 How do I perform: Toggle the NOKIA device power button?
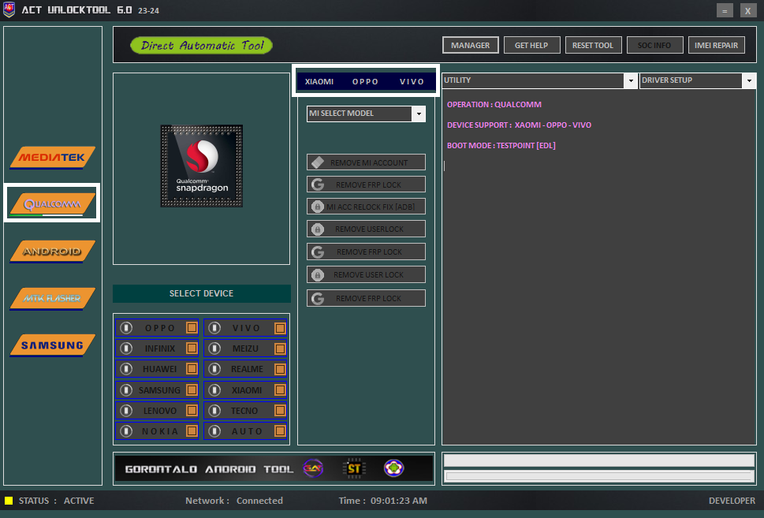click(x=126, y=430)
